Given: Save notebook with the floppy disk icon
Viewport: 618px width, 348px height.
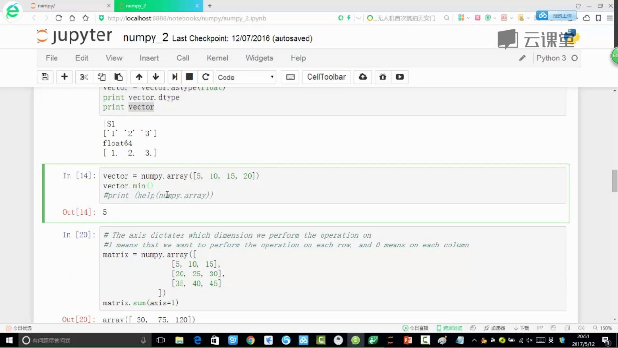Looking at the screenshot, I should (45, 77).
